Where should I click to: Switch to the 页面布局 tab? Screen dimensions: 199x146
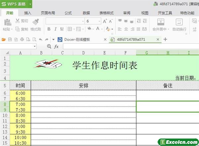pos(48,13)
